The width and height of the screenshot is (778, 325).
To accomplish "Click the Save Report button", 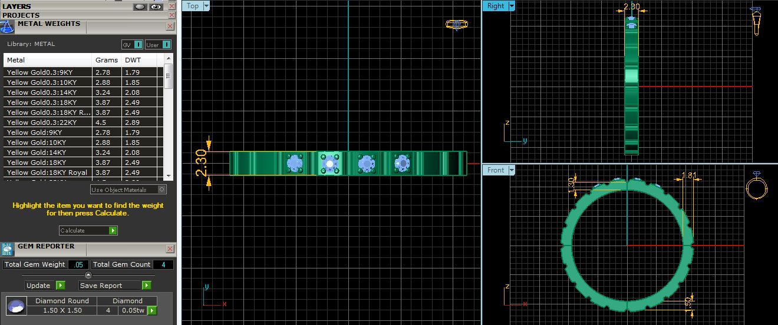I will [116, 286].
